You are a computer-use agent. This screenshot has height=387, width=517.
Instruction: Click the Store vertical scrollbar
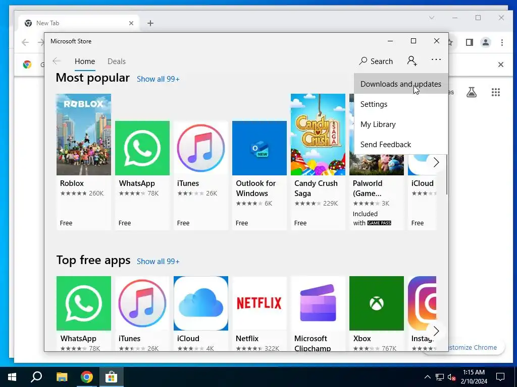(447, 174)
